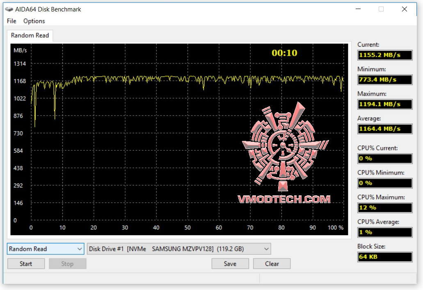Click the disabled maximize window button
Screen dimensions: 423x290
click(381, 9)
